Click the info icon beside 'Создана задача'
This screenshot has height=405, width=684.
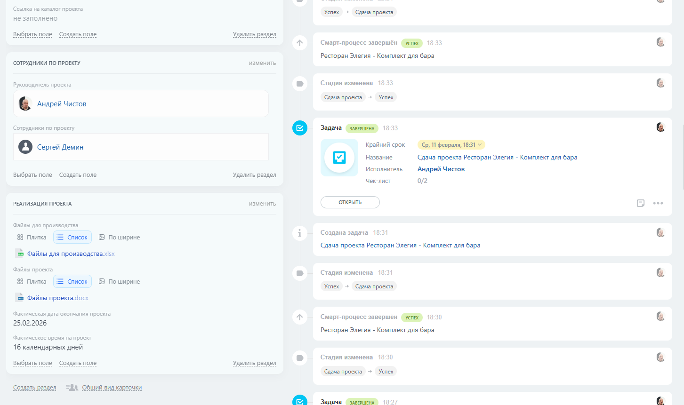(x=300, y=233)
